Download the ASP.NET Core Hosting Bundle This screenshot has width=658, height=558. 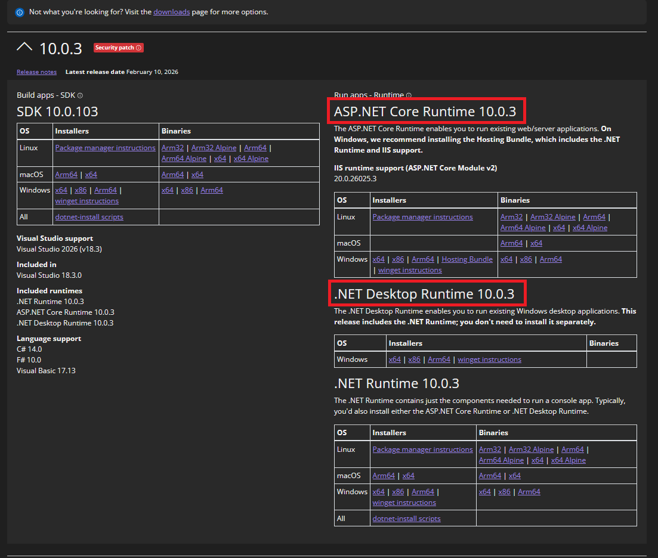467,259
